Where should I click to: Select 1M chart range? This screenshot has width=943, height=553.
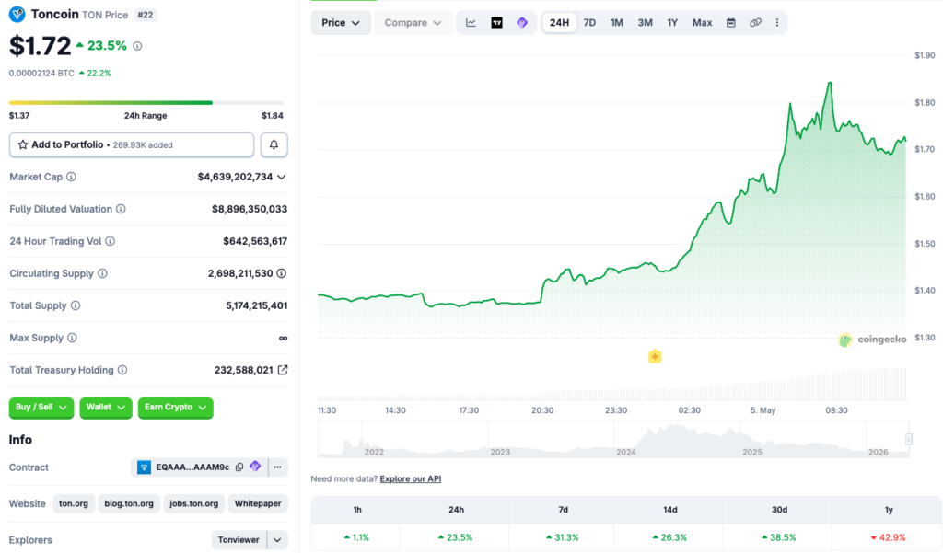(616, 23)
